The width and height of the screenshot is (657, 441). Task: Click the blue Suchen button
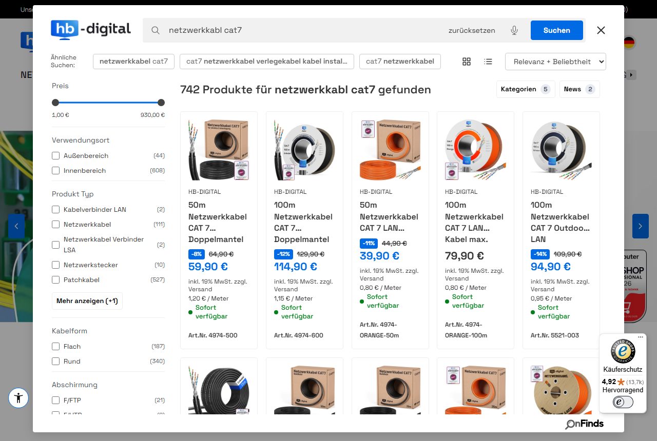point(557,30)
